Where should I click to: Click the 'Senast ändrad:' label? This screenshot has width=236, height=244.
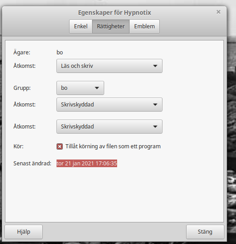click(x=32, y=164)
